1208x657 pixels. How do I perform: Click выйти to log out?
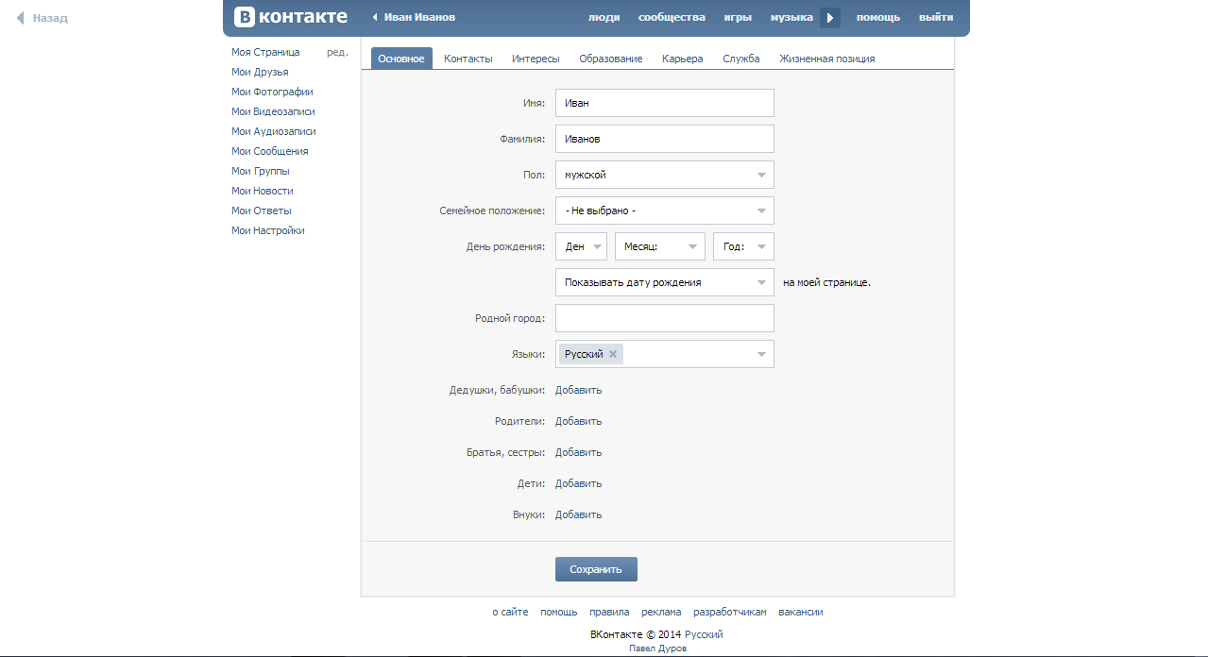pyautogui.click(x=935, y=17)
